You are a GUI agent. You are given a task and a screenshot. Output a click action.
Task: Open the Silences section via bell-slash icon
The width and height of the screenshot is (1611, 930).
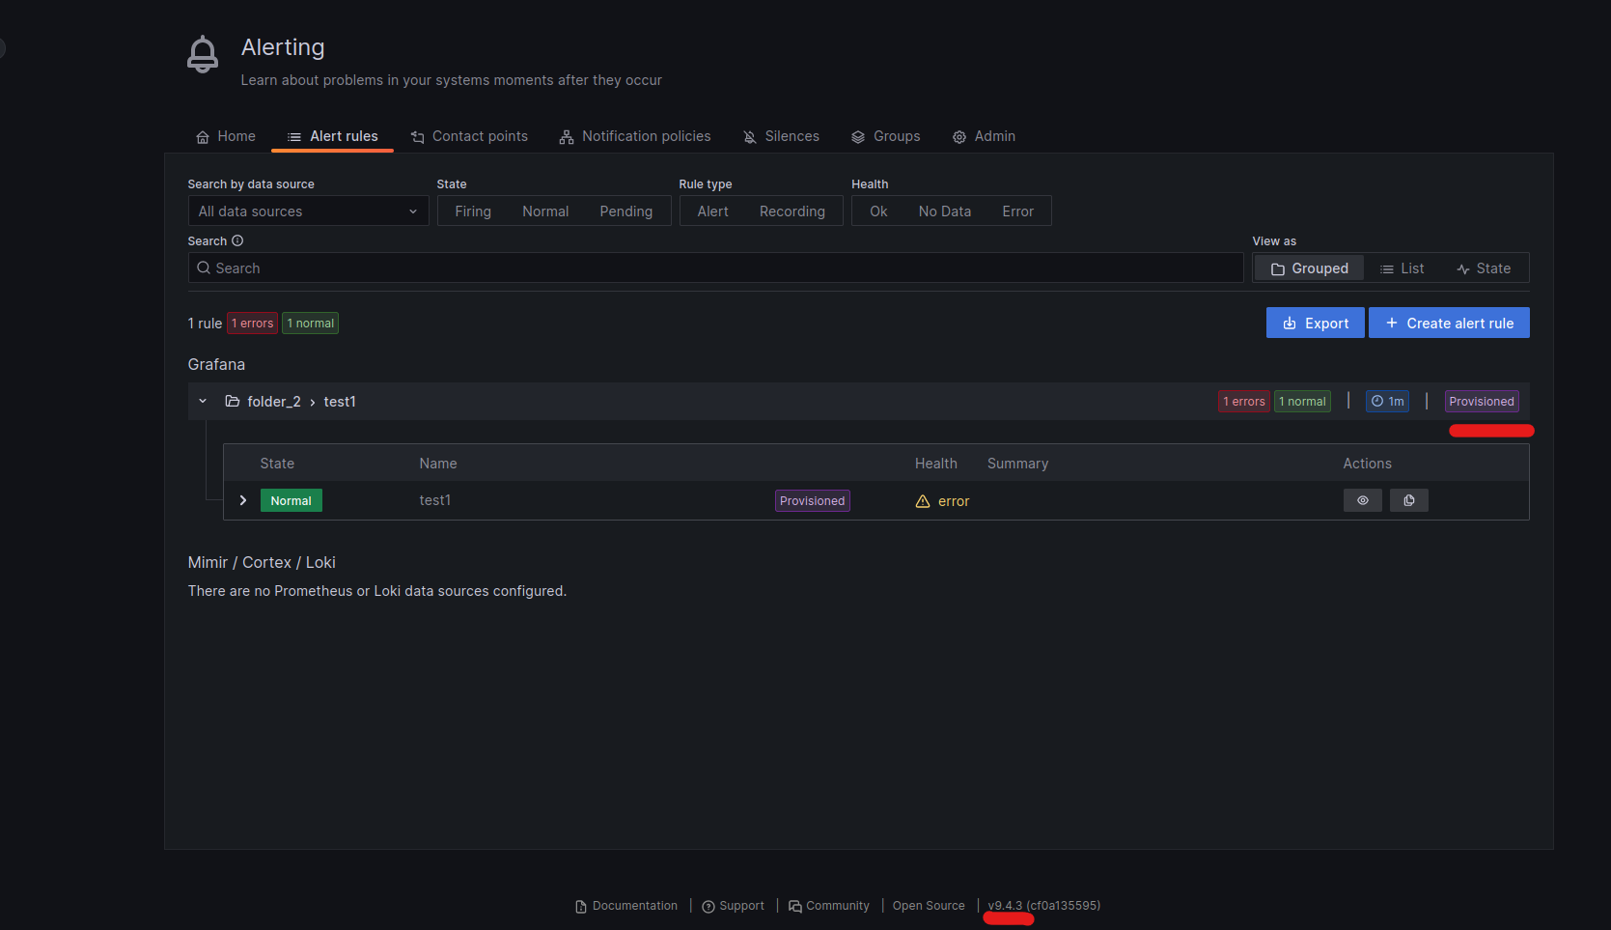click(x=749, y=136)
